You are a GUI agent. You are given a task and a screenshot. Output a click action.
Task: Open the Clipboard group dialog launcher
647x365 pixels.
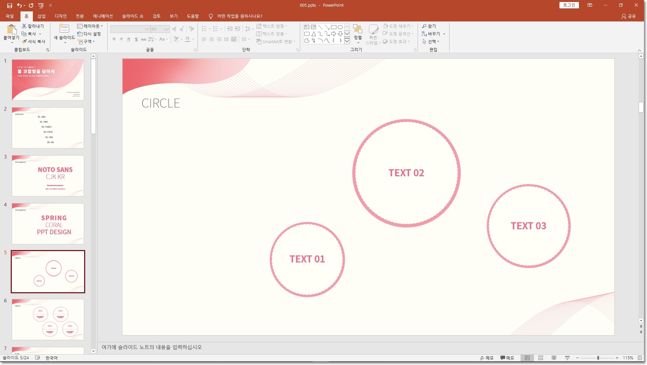click(48, 50)
